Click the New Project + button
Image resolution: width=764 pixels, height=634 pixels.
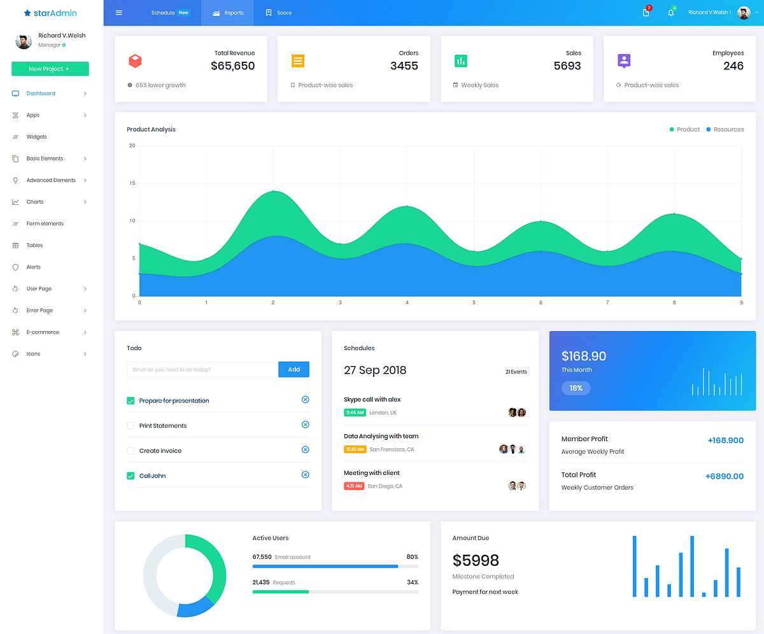[50, 69]
